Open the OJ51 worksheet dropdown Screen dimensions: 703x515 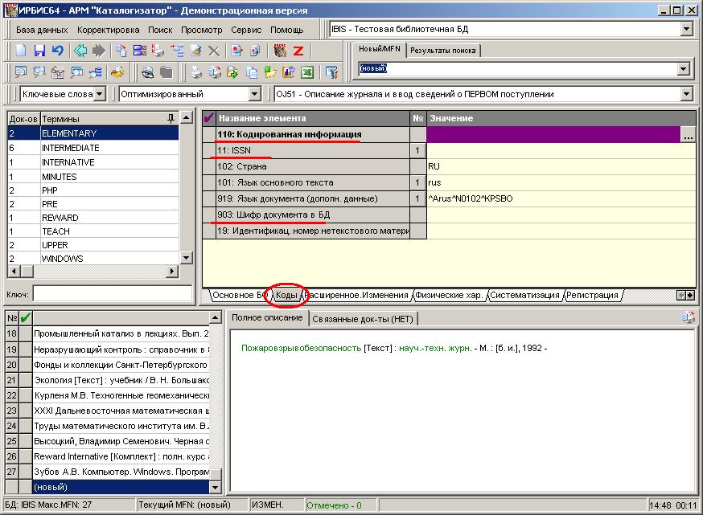pos(686,94)
